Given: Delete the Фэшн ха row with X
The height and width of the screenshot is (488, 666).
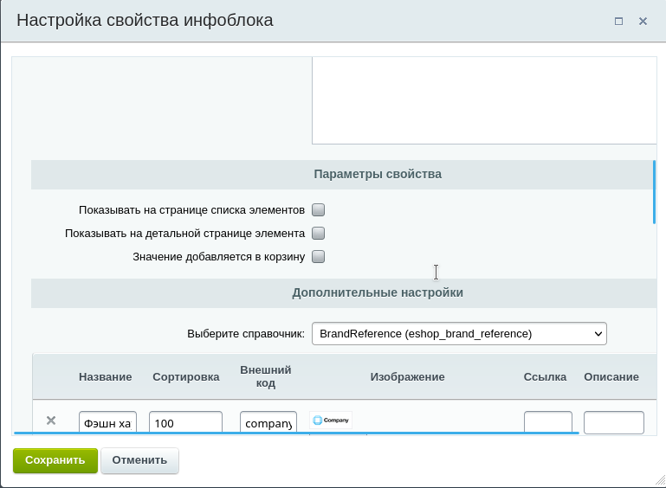Looking at the screenshot, I should [x=51, y=421].
